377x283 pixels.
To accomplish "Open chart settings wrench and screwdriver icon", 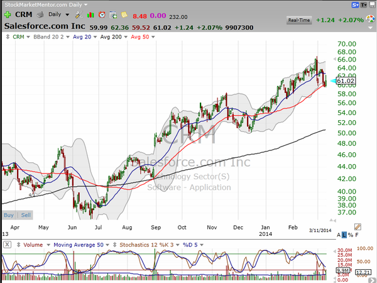I will [79, 15].
